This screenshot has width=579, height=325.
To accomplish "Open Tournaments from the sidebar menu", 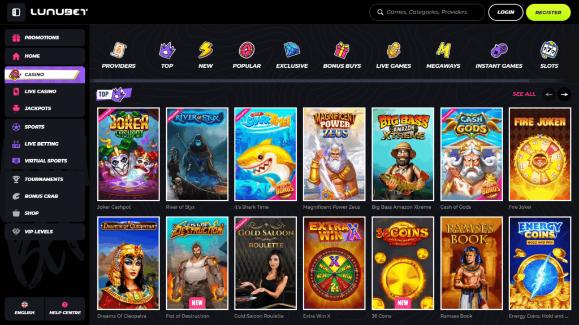I will pyautogui.click(x=45, y=179).
